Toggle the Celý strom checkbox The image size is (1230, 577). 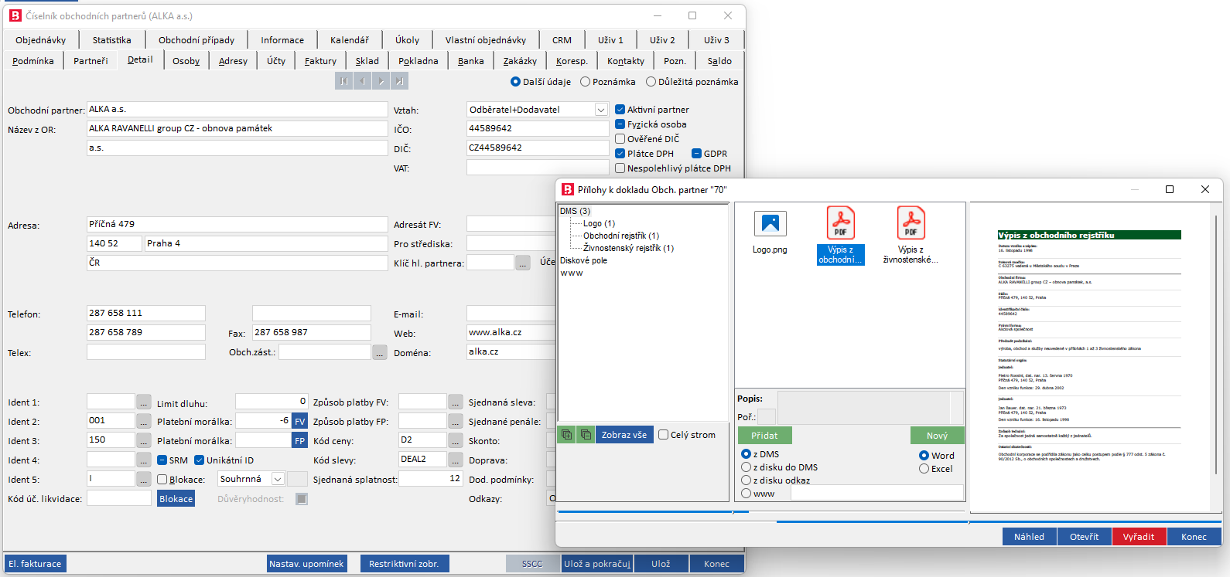click(663, 435)
